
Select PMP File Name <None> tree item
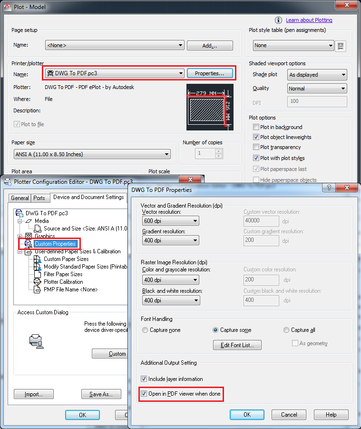click(x=71, y=289)
